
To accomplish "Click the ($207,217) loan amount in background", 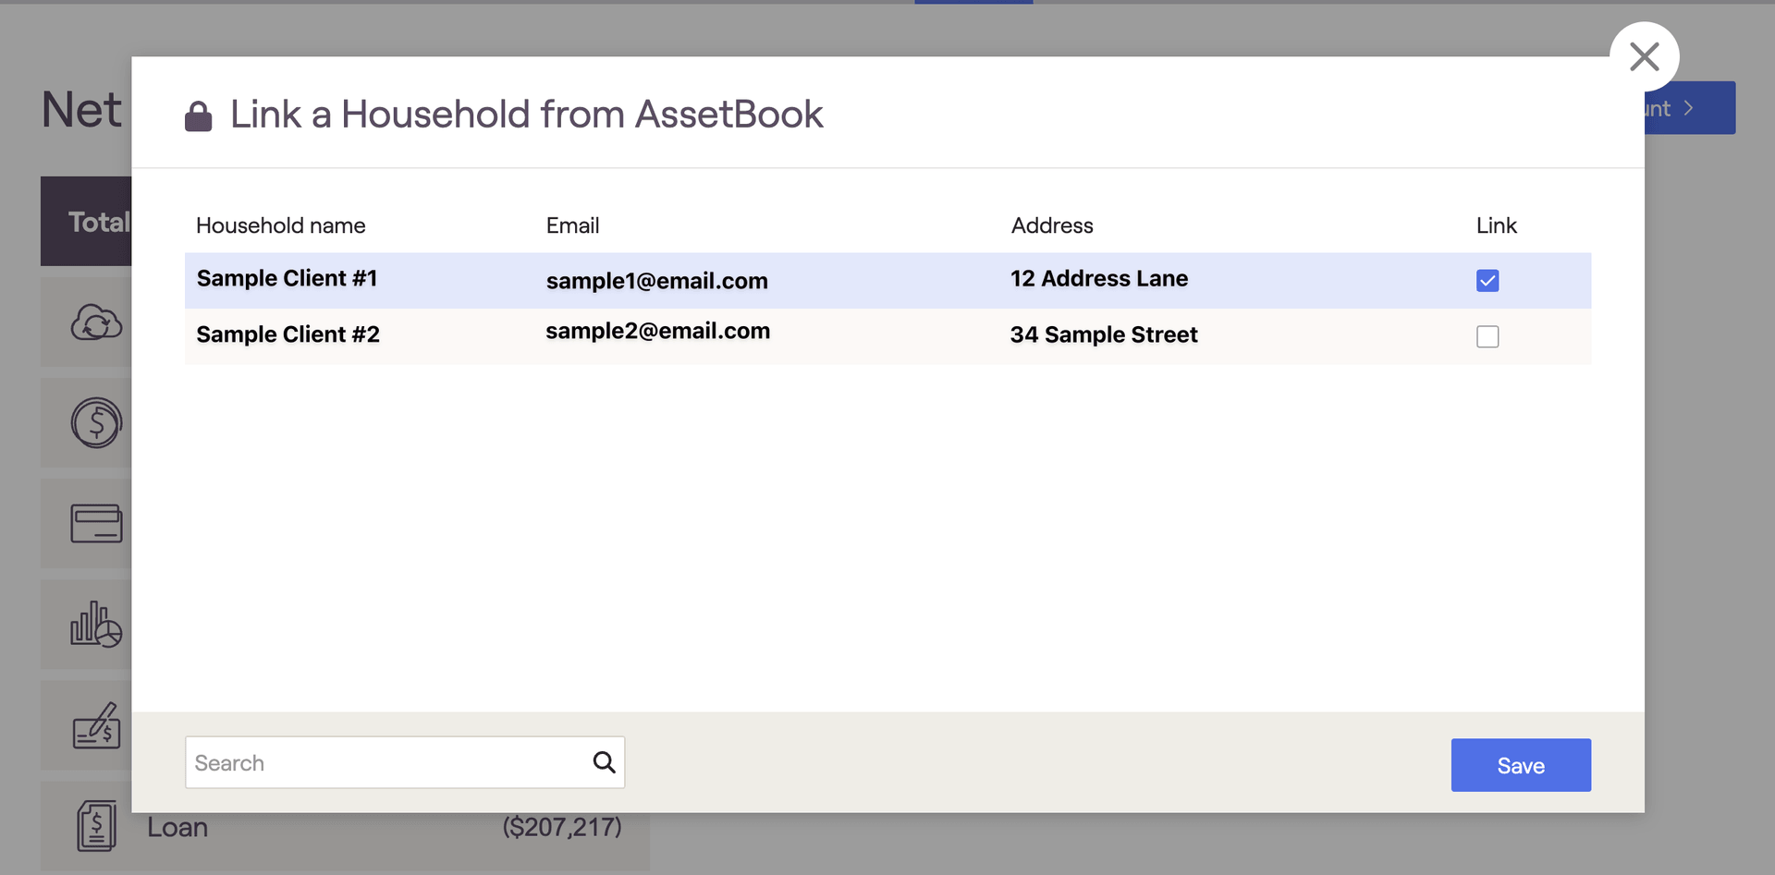I will [x=562, y=826].
